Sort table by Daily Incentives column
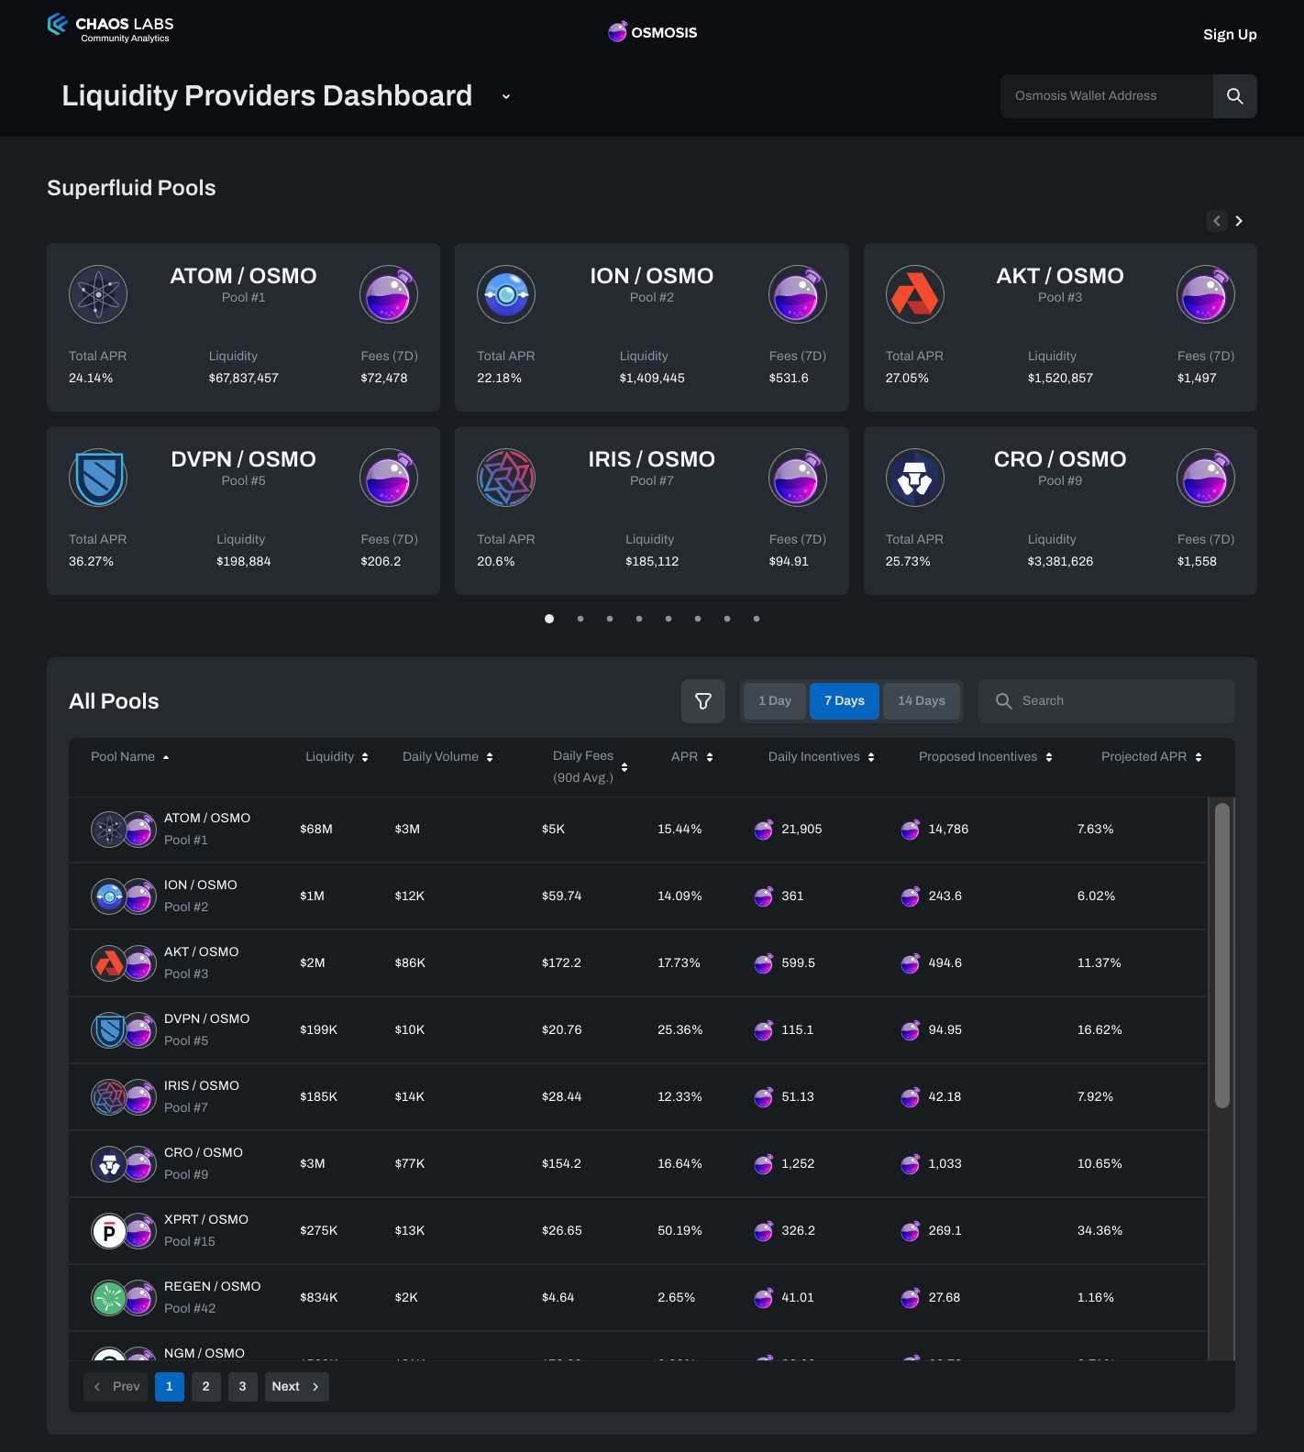 coord(821,757)
